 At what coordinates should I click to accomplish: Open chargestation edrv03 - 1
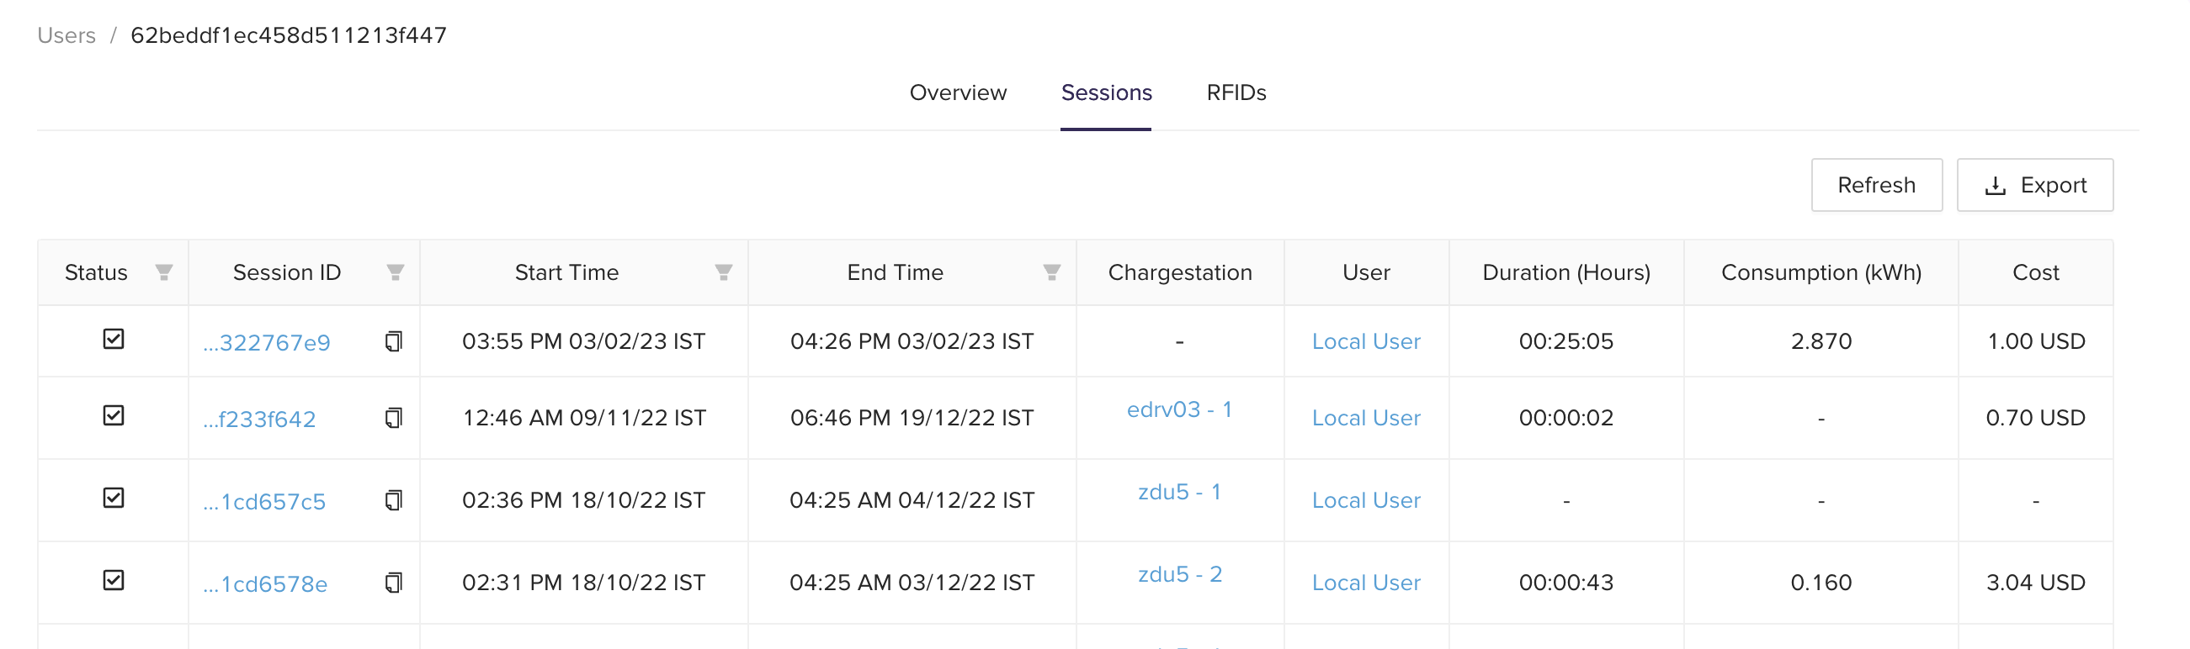pos(1179,409)
